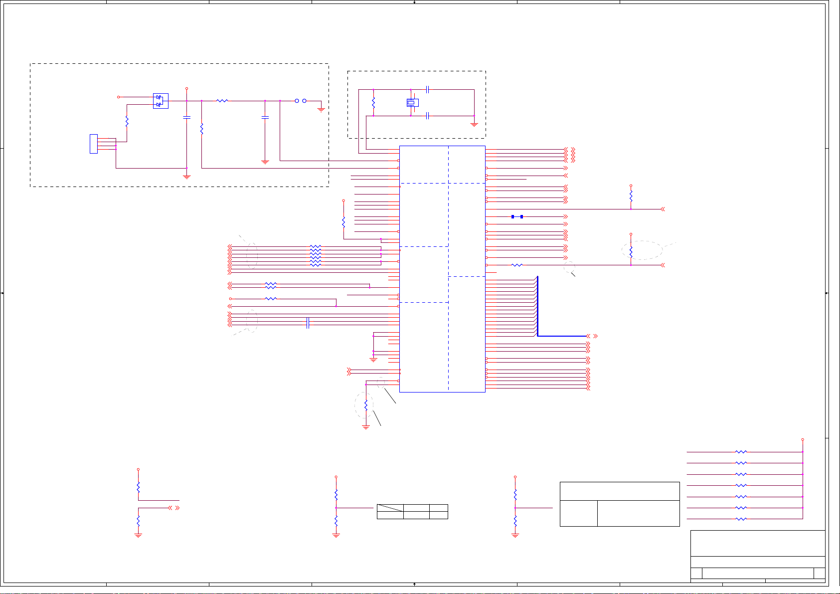This screenshot has width=840, height=594.
Task: Click the blue square-ended fuse symbol
Action: [x=517, y=216]
